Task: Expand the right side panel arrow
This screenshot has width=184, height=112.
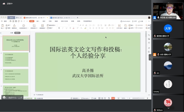Action: tap(150, 57)
